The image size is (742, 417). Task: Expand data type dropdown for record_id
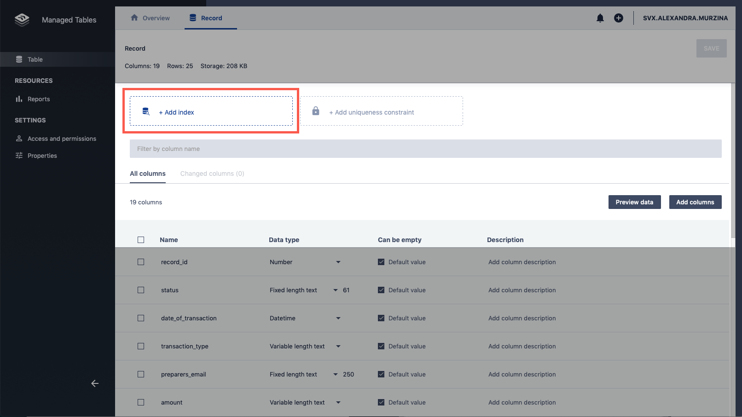tap(338, 262)
